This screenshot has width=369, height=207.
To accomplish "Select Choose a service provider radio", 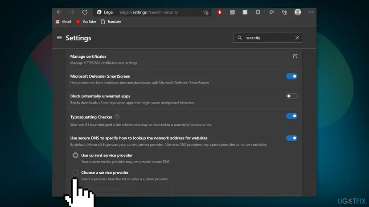I will click(75, 172).
